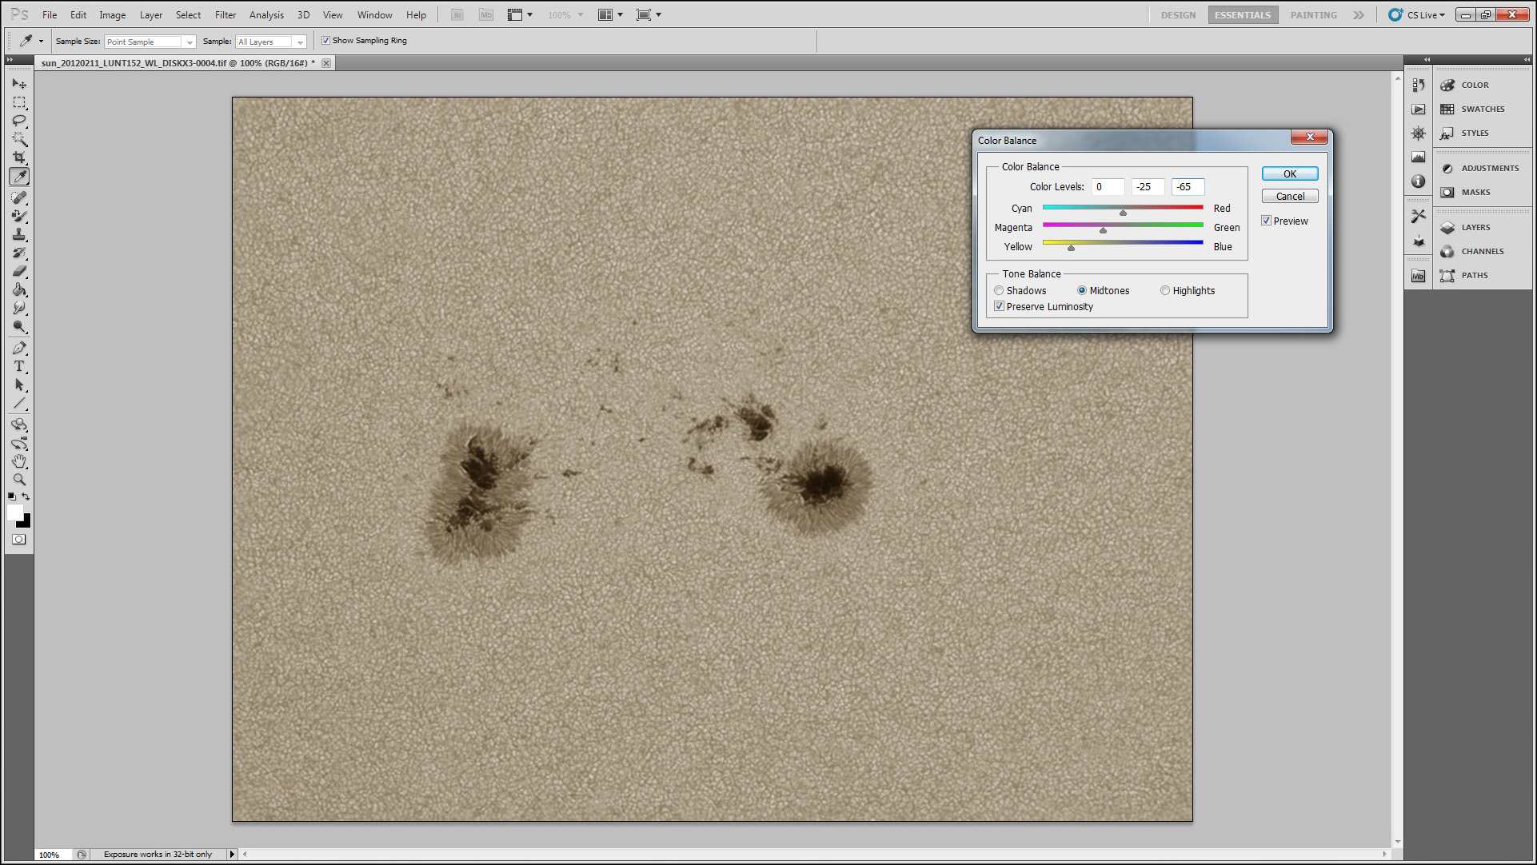
Task: Select the Rectangular Marquee tool
Action: 19,102
